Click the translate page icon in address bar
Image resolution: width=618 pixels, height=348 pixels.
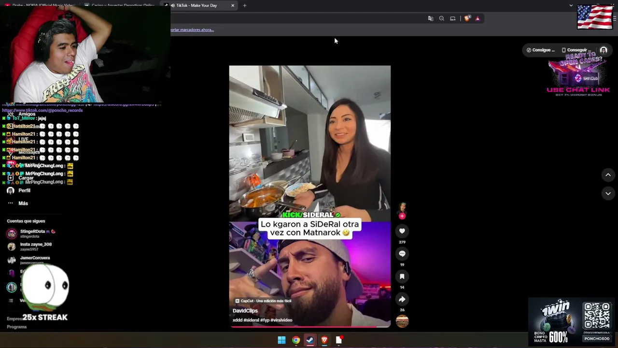click(x=431, y=18)
